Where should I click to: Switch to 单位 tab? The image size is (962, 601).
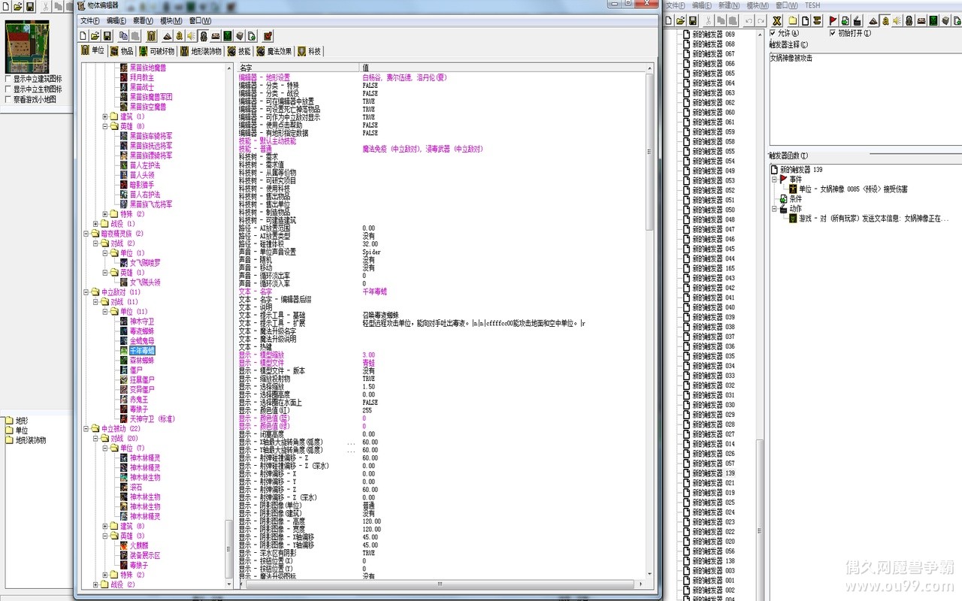(x=92, y=51)
